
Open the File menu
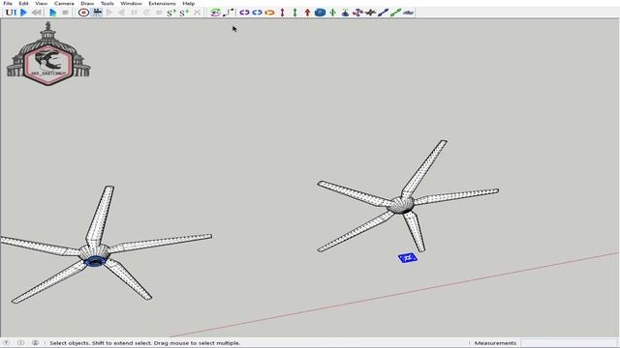pyautogui.click(x=8, y=3)
